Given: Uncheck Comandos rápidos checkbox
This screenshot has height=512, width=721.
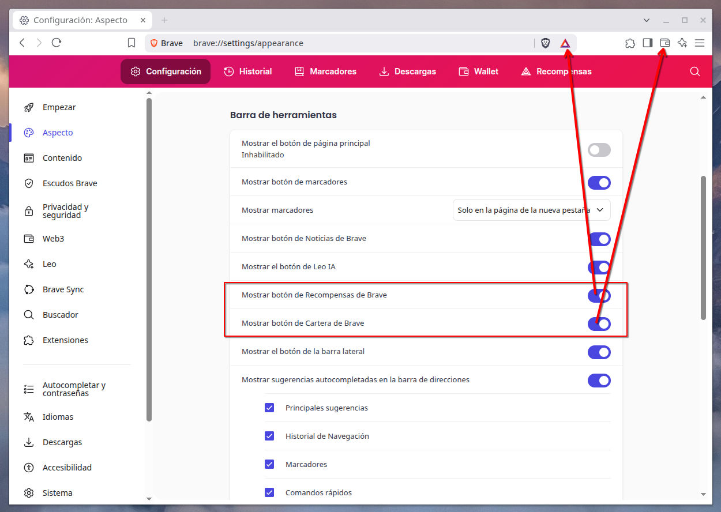Looking at the screenshot, I should 269,492.
